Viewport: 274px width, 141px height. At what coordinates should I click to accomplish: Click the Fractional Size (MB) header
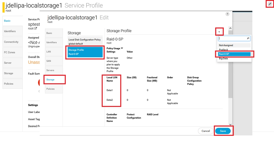coord(152,79)
